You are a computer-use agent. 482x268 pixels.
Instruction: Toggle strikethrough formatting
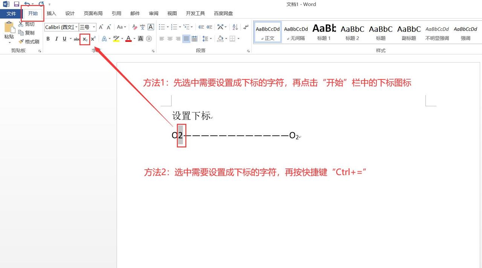point(76,39)
